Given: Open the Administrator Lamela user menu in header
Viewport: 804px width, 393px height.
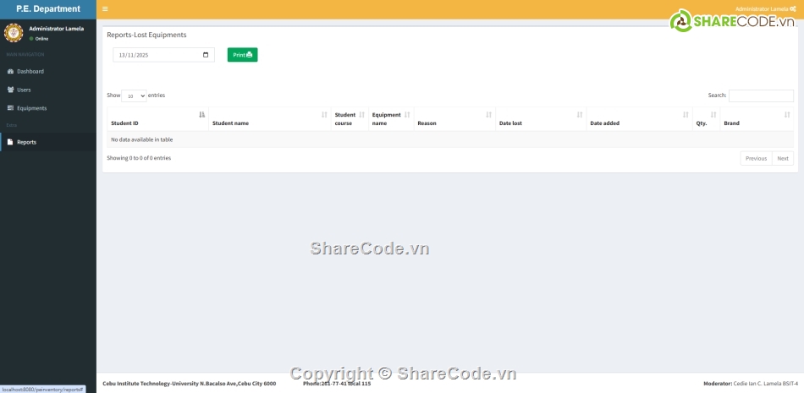Looking at the screenshot, I should 761,9.
